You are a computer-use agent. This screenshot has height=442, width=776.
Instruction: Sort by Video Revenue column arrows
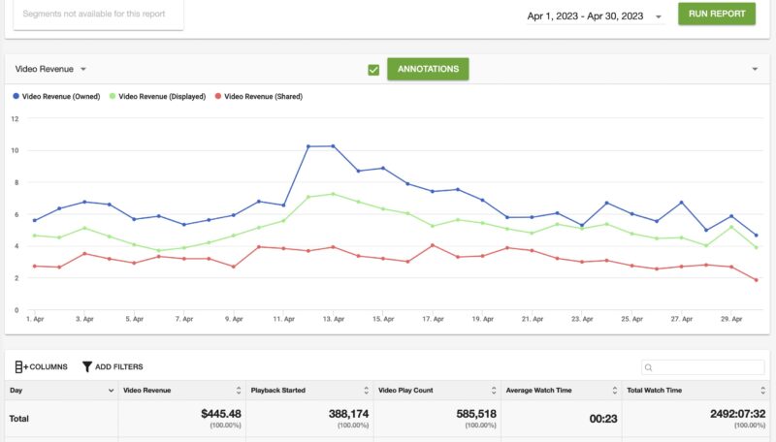point(238,391)
